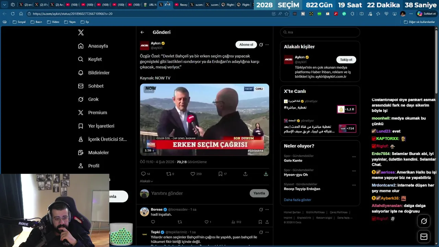Click Yanıtla reply button

(259, 193)
